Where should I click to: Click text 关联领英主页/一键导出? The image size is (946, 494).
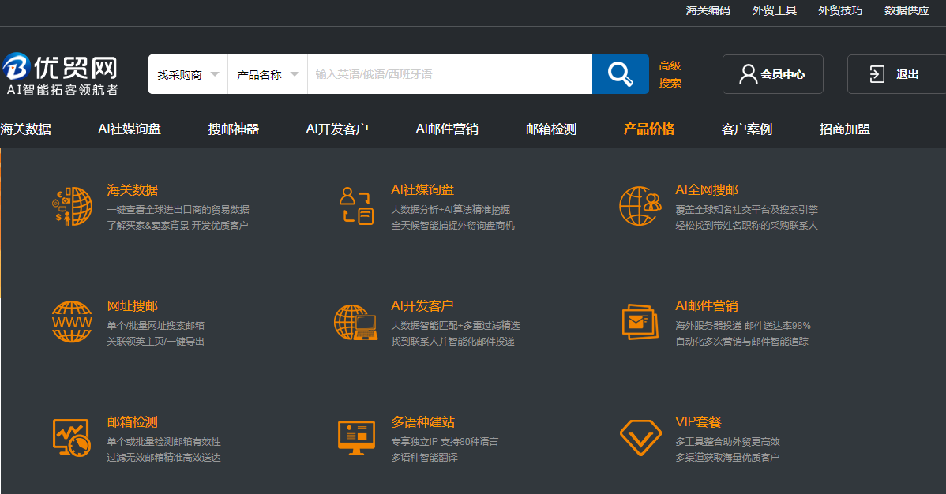(156, 341)
